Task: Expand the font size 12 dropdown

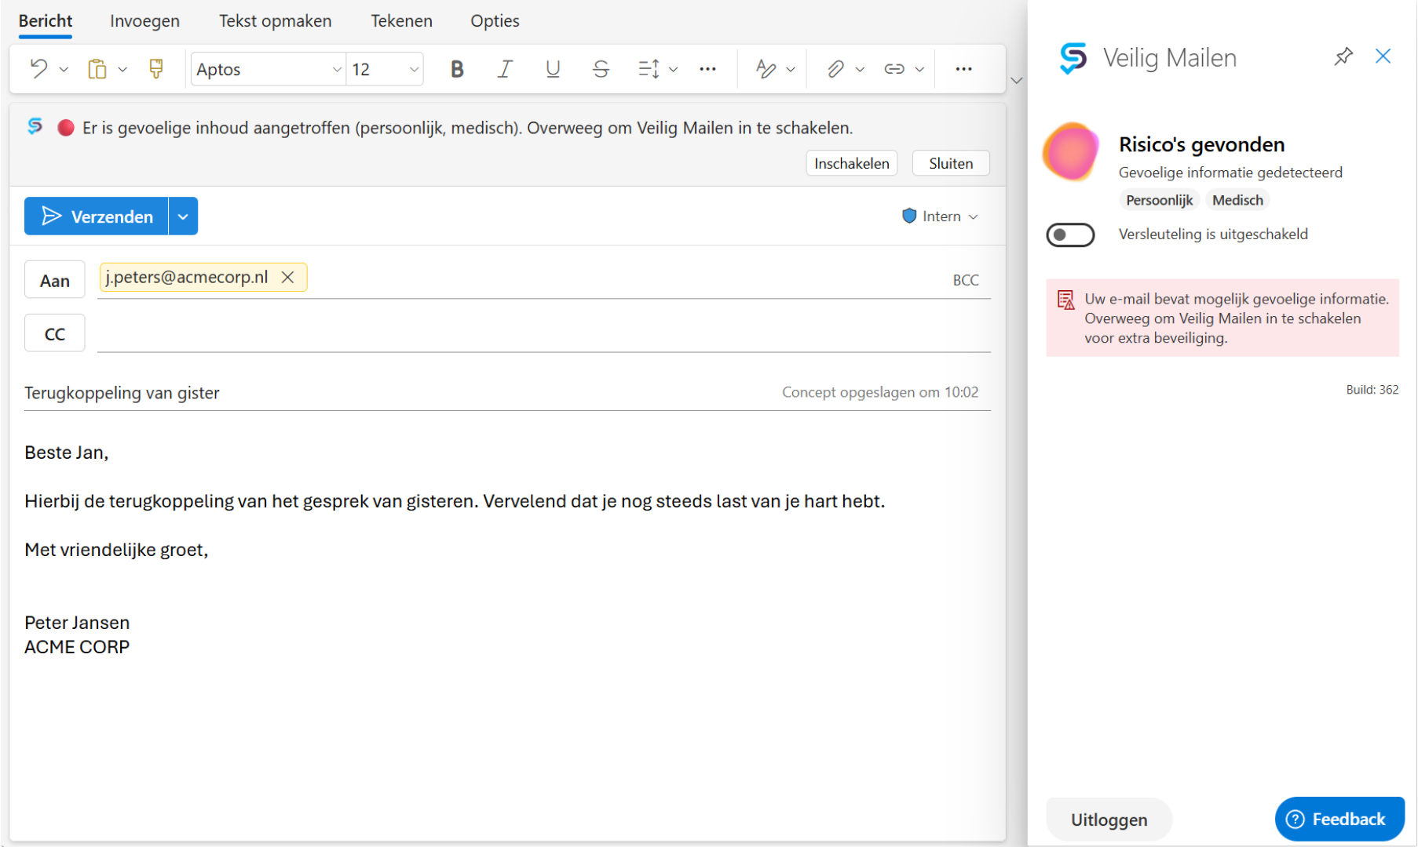Action: pos(413,70)
